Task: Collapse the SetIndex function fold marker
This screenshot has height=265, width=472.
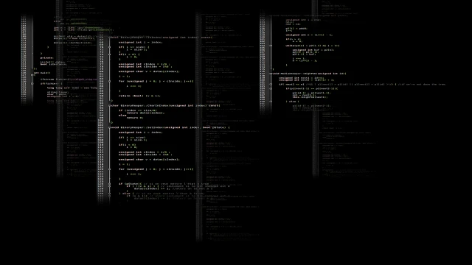Action: (109, 127)
